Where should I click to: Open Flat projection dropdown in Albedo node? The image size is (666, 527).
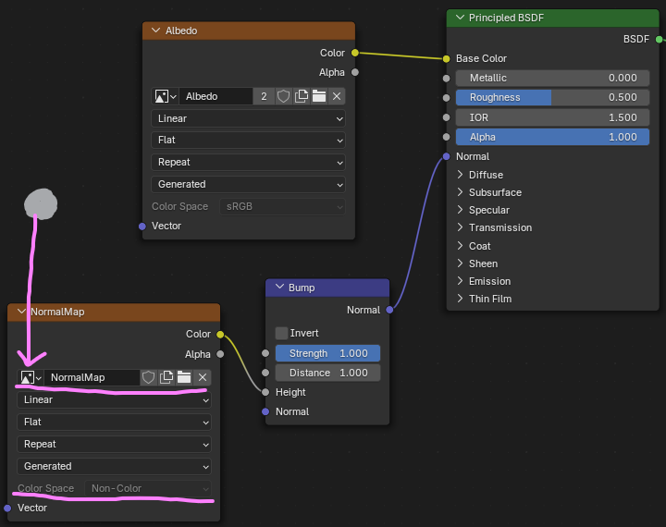tap(248, 140)
